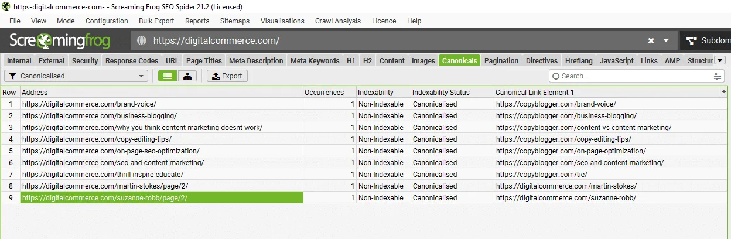Click the globe icon in the URL bar
The image size is (731, 239).
[x=141, y=41]
